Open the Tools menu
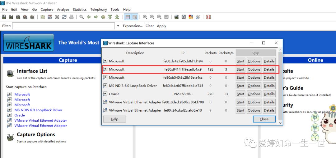Viewport: 336px width, 158px height. (115, 9)
